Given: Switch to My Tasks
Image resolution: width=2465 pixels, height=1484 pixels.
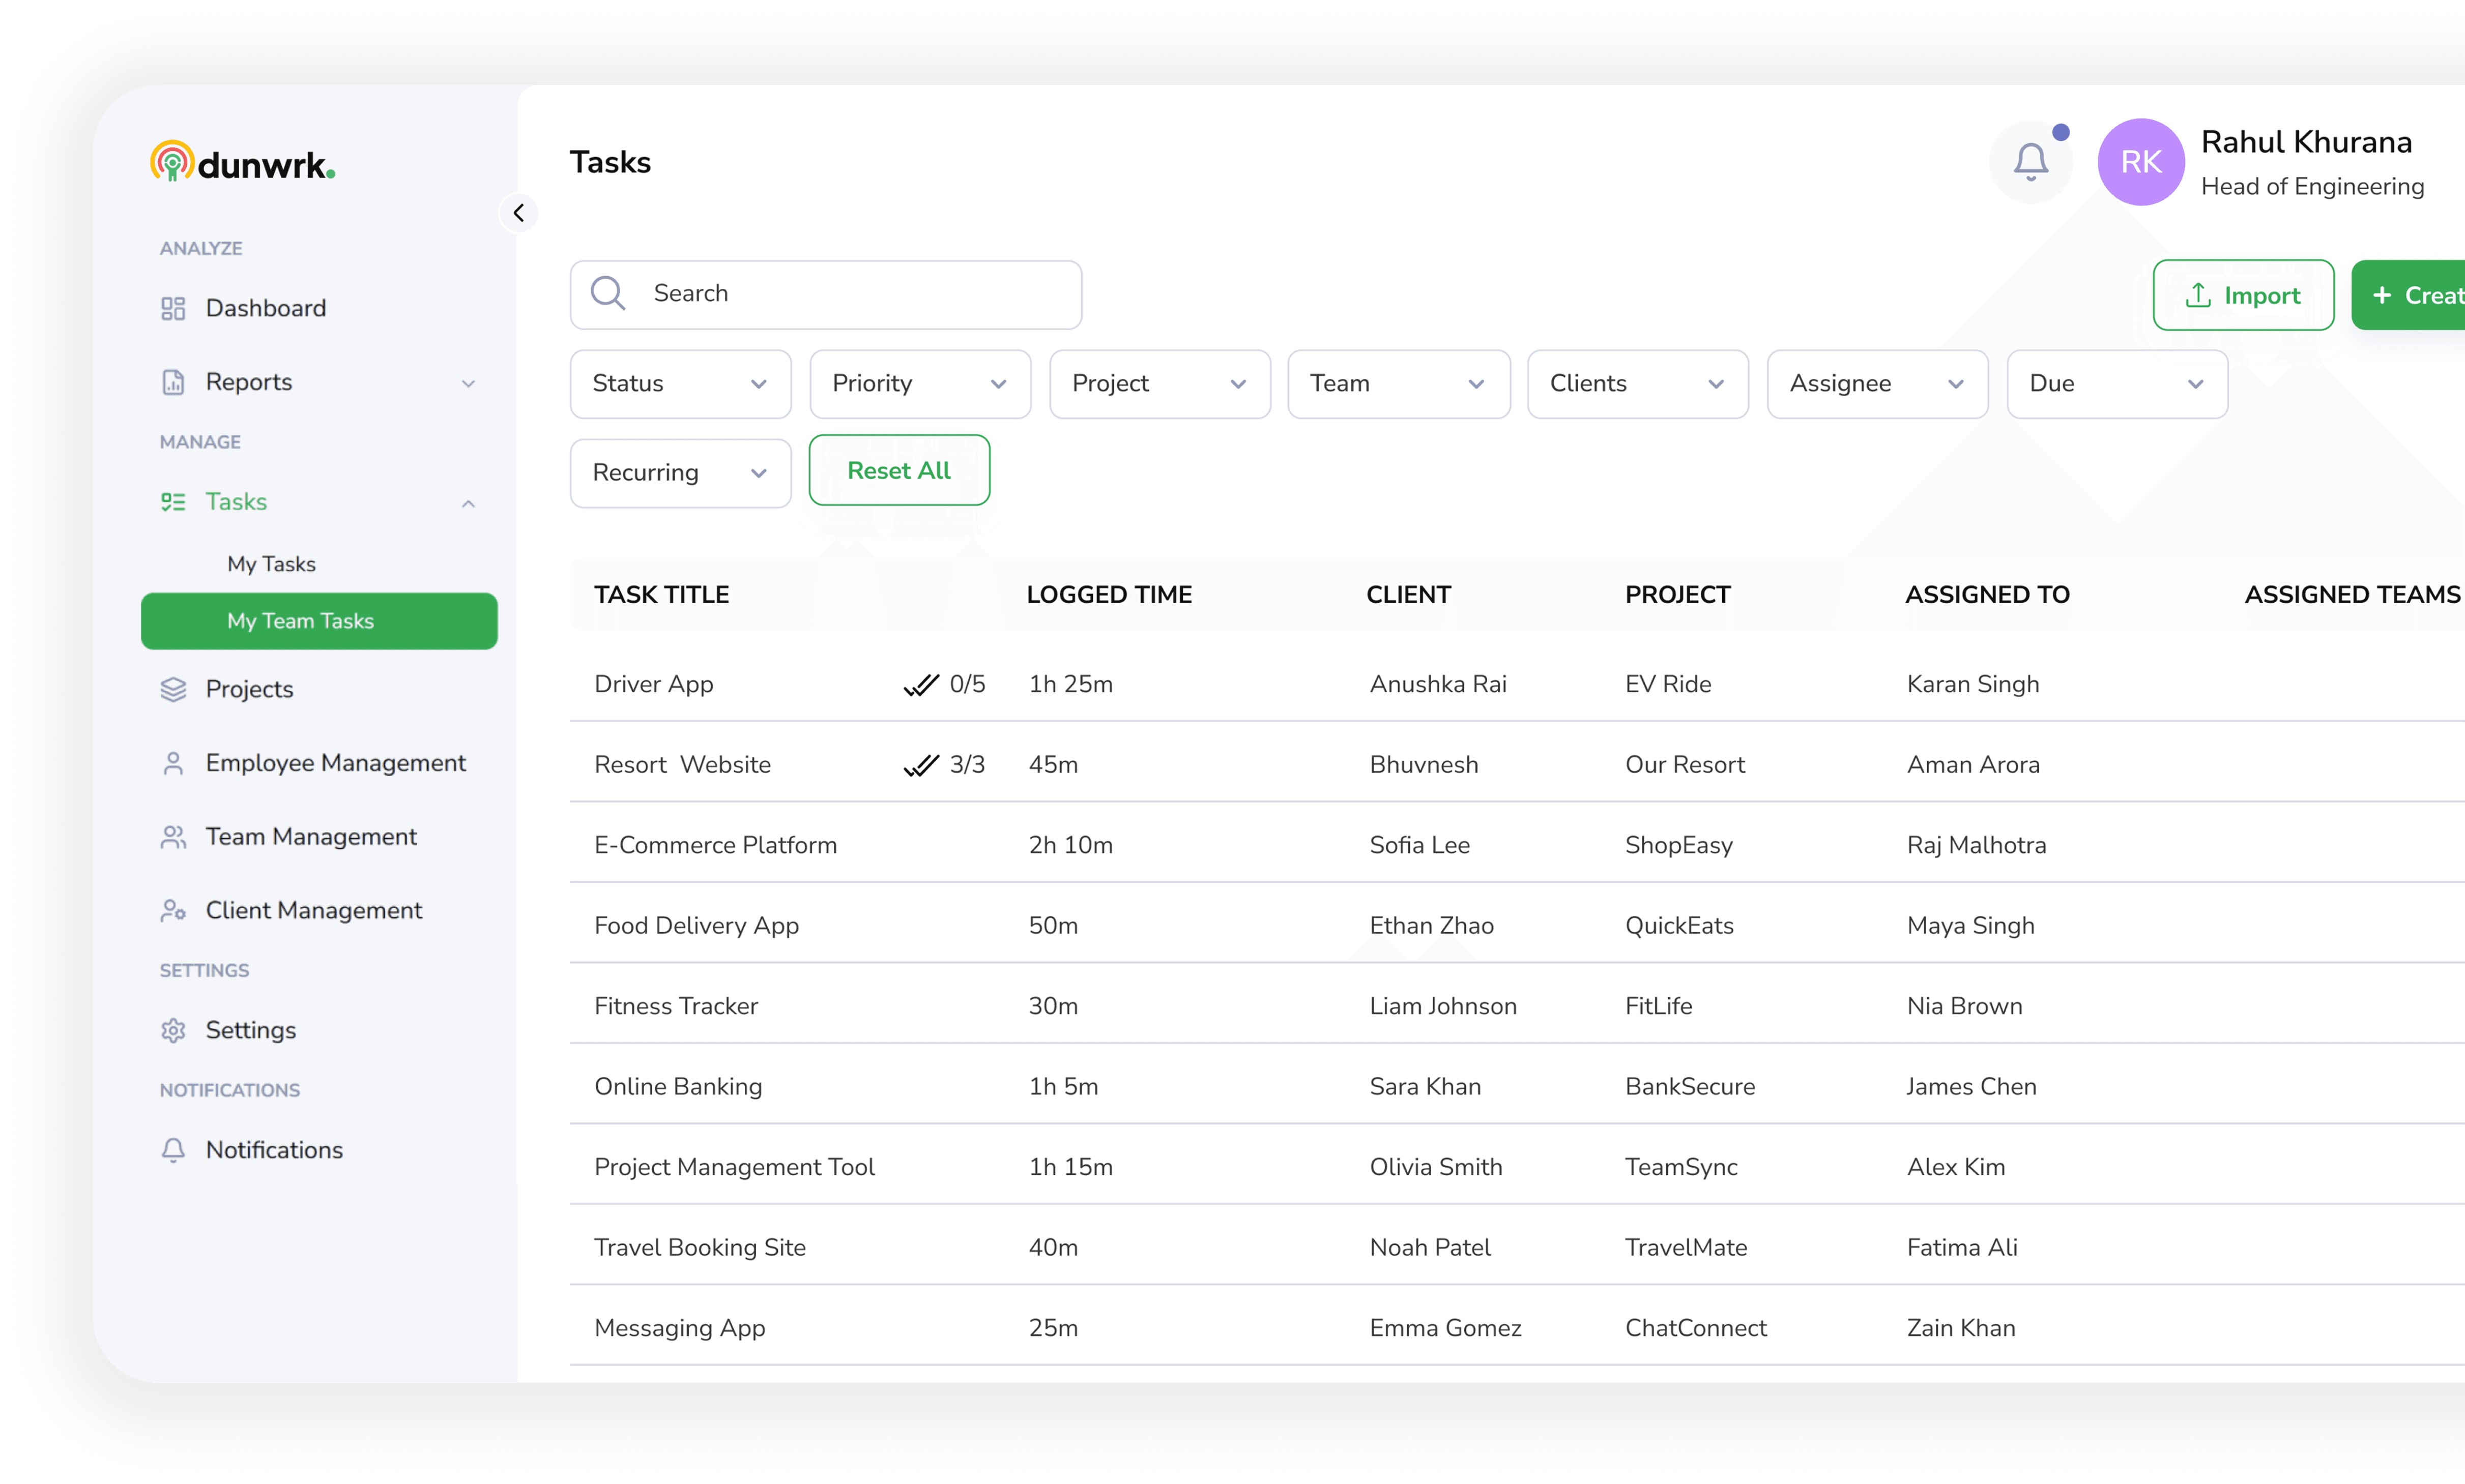Looking at the screenshot, I should point(270,563).
